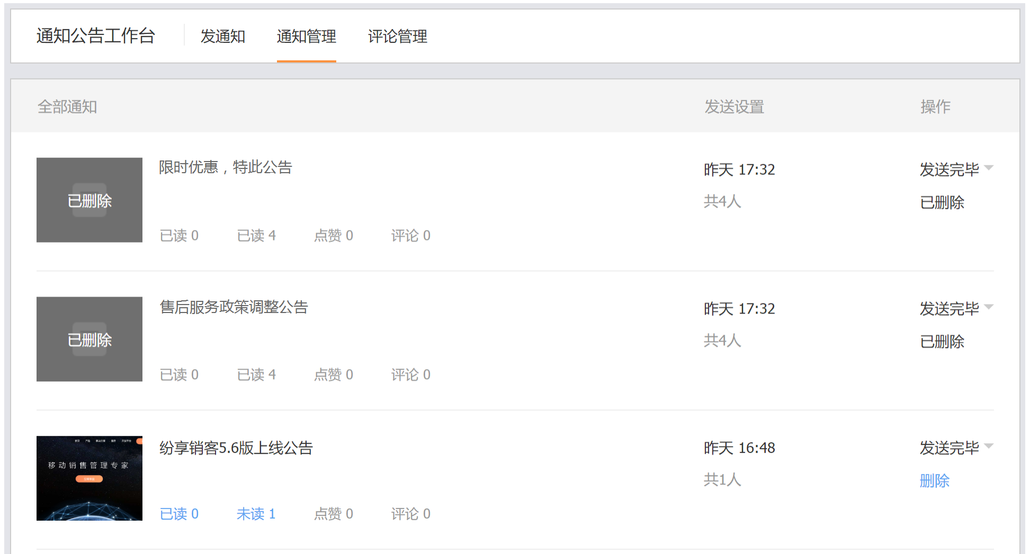This screenshot has width=1030, height=554.
Task: Click 共1人 recipient count
Action: click(722, 480)
